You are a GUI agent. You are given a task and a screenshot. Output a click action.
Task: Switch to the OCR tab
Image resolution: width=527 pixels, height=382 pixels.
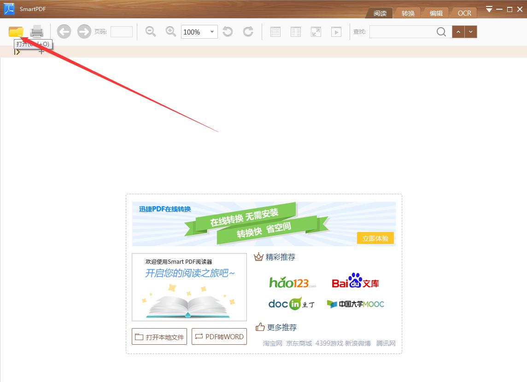pyautogui.click(x=464, y=13)
